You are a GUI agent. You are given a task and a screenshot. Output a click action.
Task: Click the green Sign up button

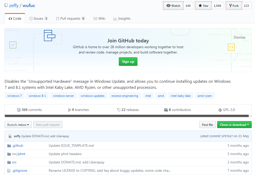point(128,62)
